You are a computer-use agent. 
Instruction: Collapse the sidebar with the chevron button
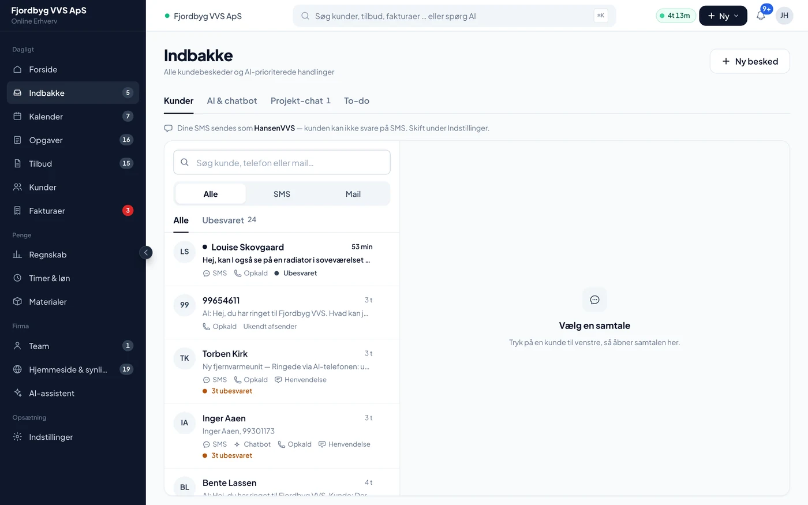[146, 252]
